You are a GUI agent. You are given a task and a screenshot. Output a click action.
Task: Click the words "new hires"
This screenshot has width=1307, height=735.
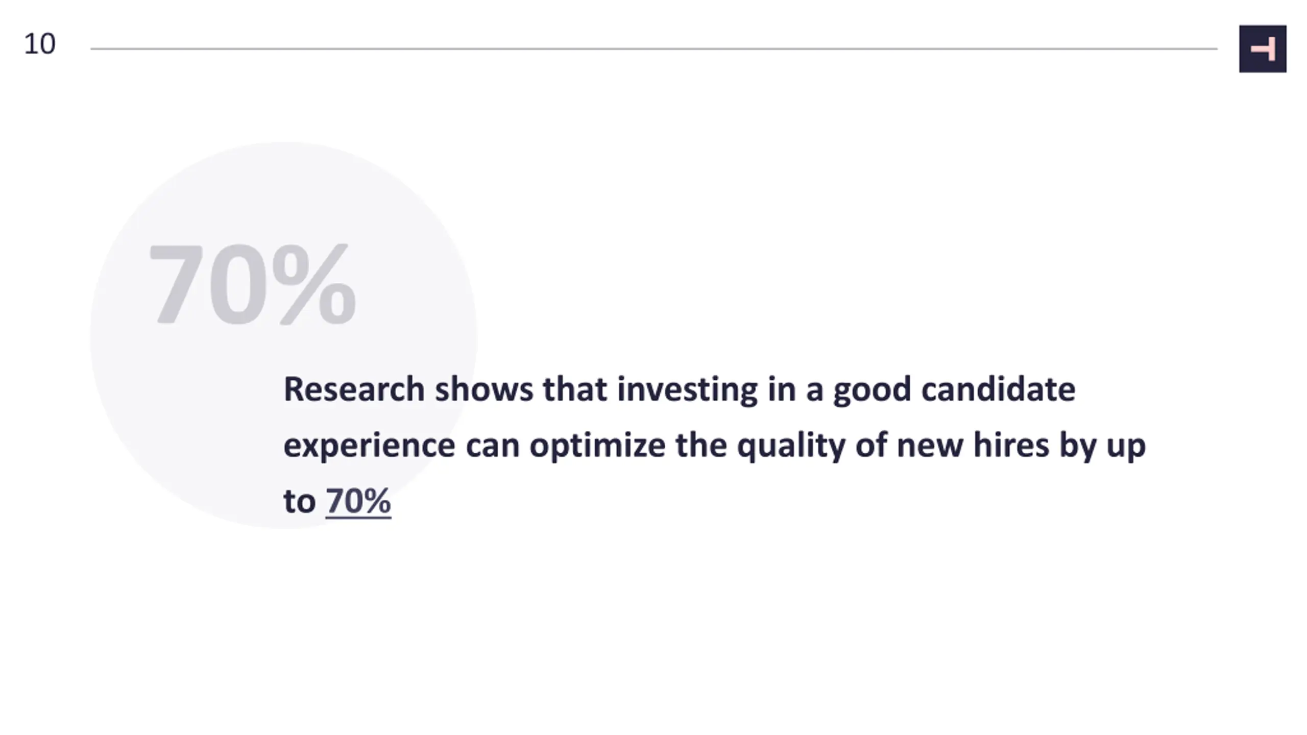click(973, 446)
